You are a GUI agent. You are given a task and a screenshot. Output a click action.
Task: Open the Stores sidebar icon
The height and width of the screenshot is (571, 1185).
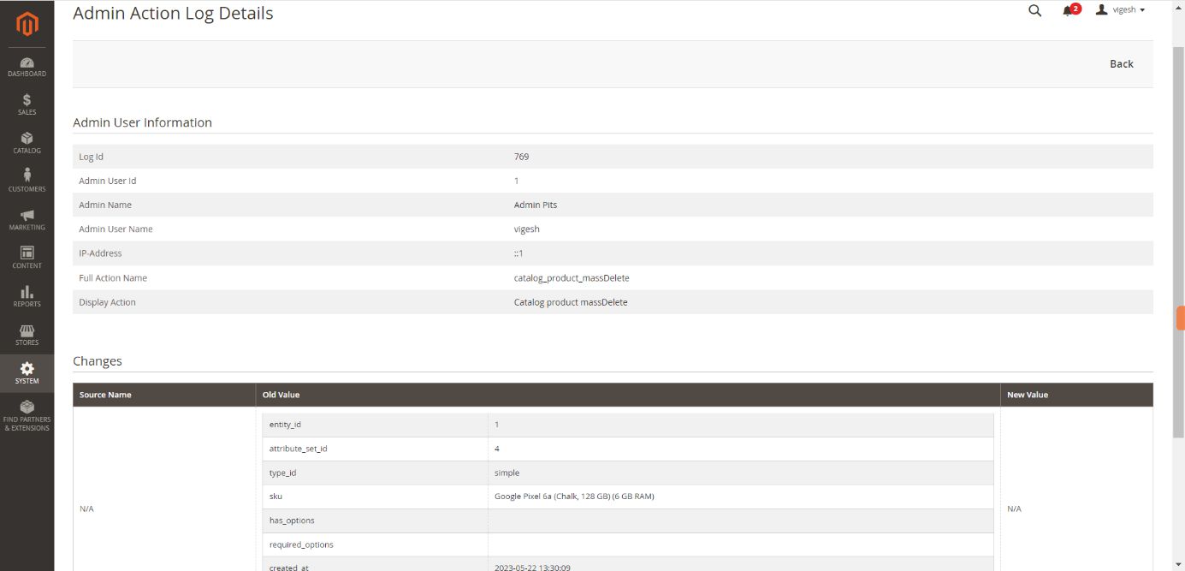click(27, 335)
